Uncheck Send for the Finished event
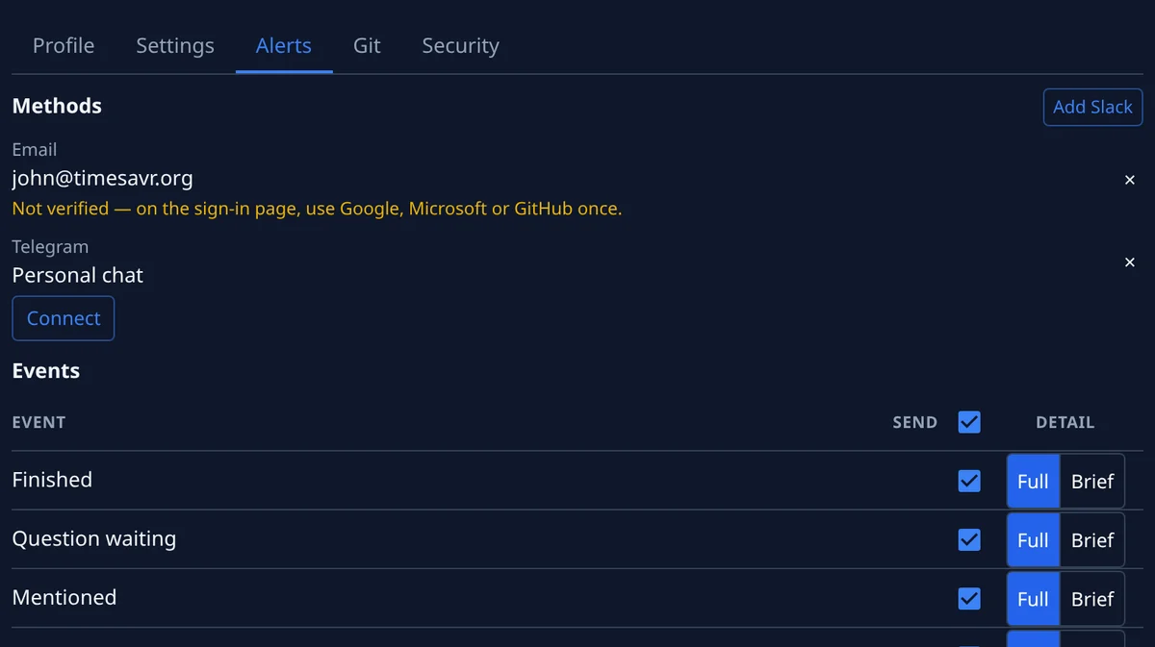 969,481
